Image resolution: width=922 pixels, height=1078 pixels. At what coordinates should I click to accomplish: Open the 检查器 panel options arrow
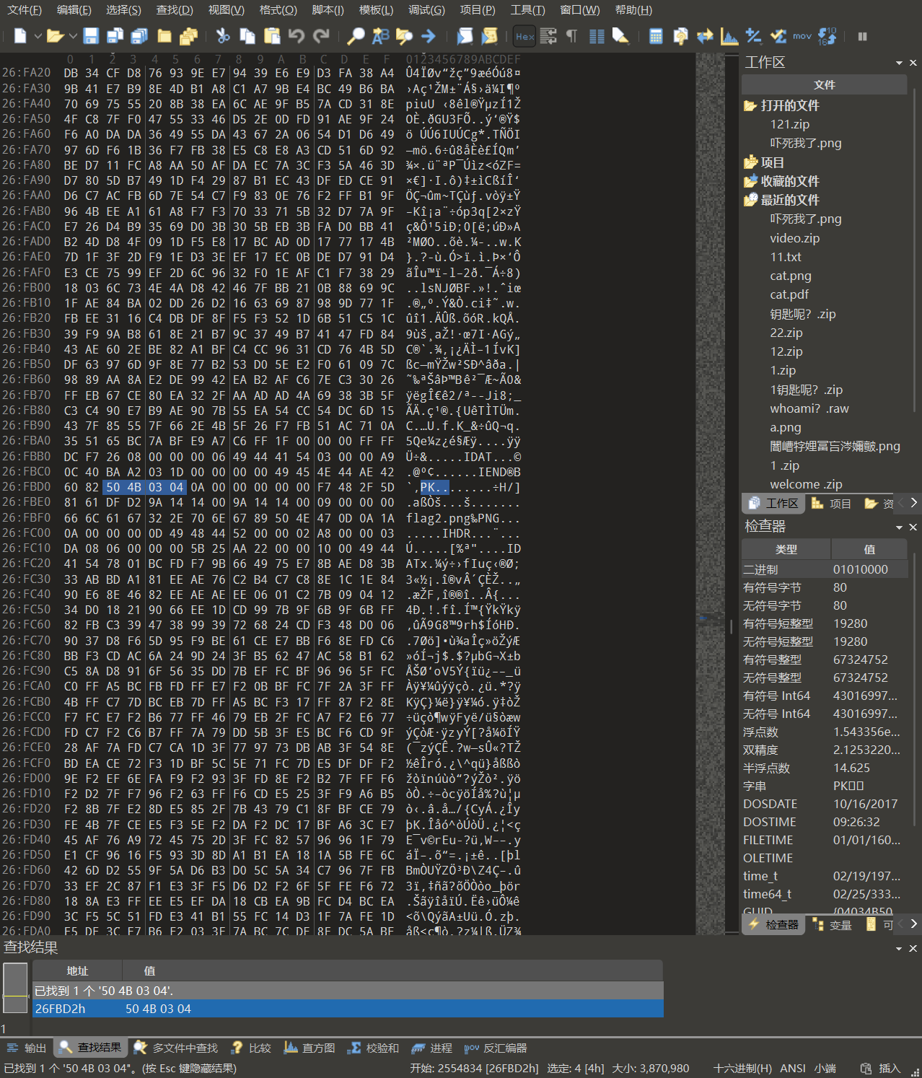click(899, 527)
